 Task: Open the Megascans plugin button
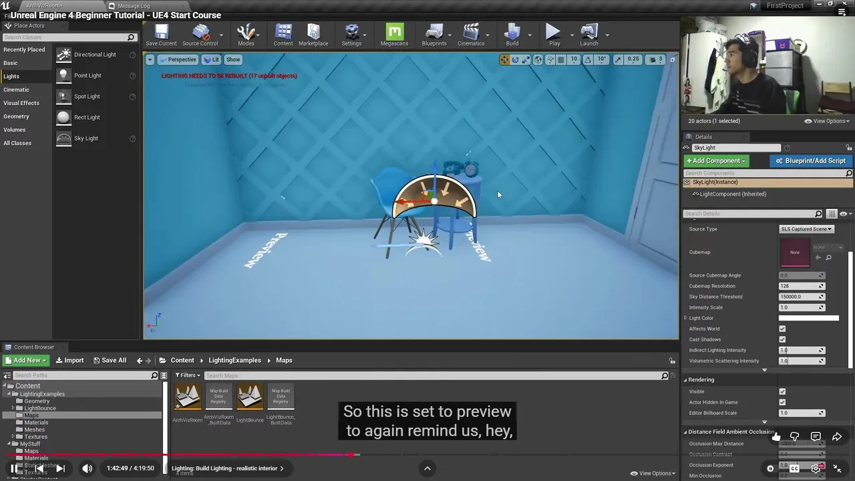394,35
